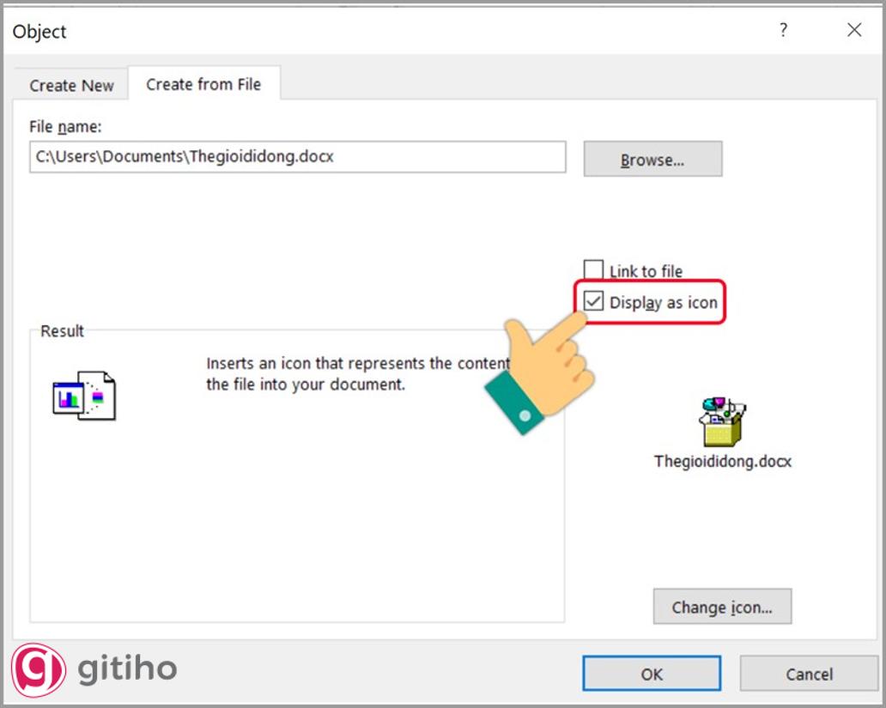Select the Create from File tab
The height and width of the screenshot is (708, 886).
[204, 83]
